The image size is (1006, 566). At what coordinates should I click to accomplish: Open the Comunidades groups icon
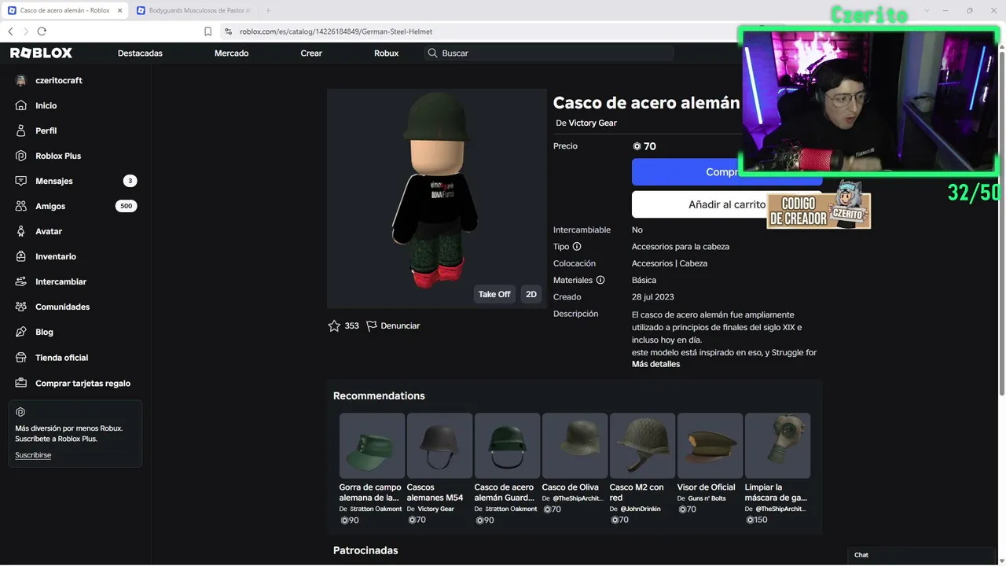[21, 307]
